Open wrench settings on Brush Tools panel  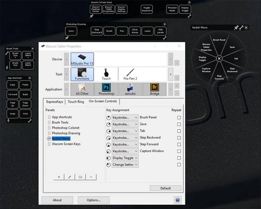pyautogui.click(x=7, y=53)
